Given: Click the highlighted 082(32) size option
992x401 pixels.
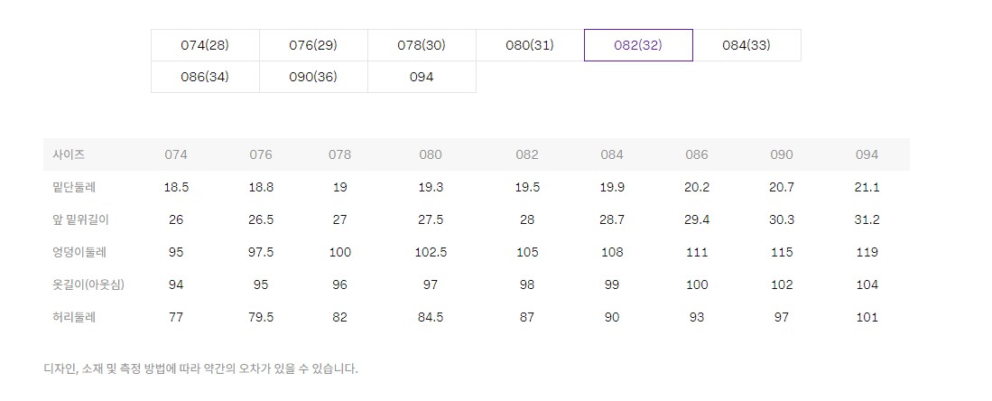Looking at the screenshot, I should click(638, 45).
